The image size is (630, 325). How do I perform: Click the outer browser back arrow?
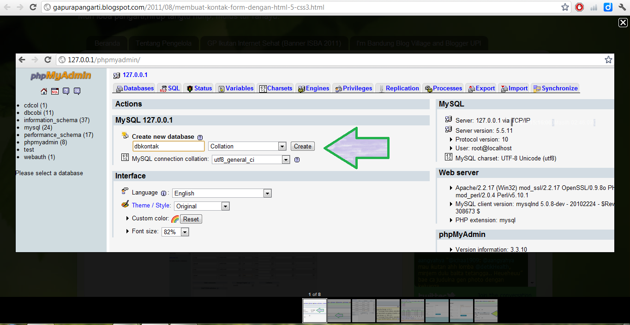7,7
